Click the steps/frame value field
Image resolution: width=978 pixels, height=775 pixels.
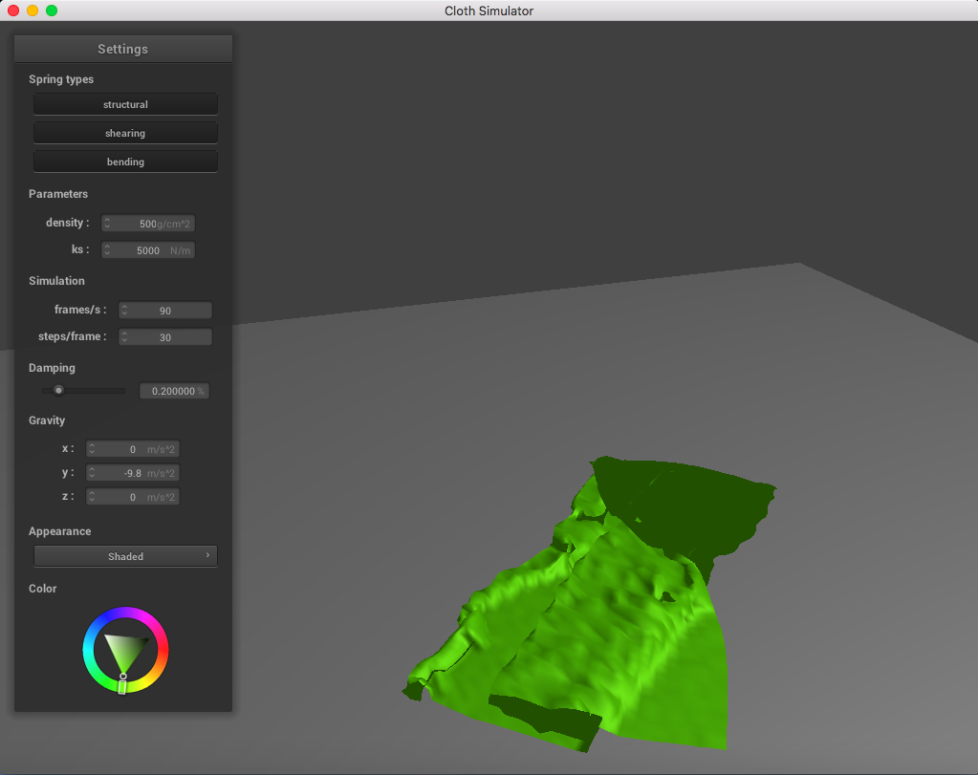pos(165,336)
